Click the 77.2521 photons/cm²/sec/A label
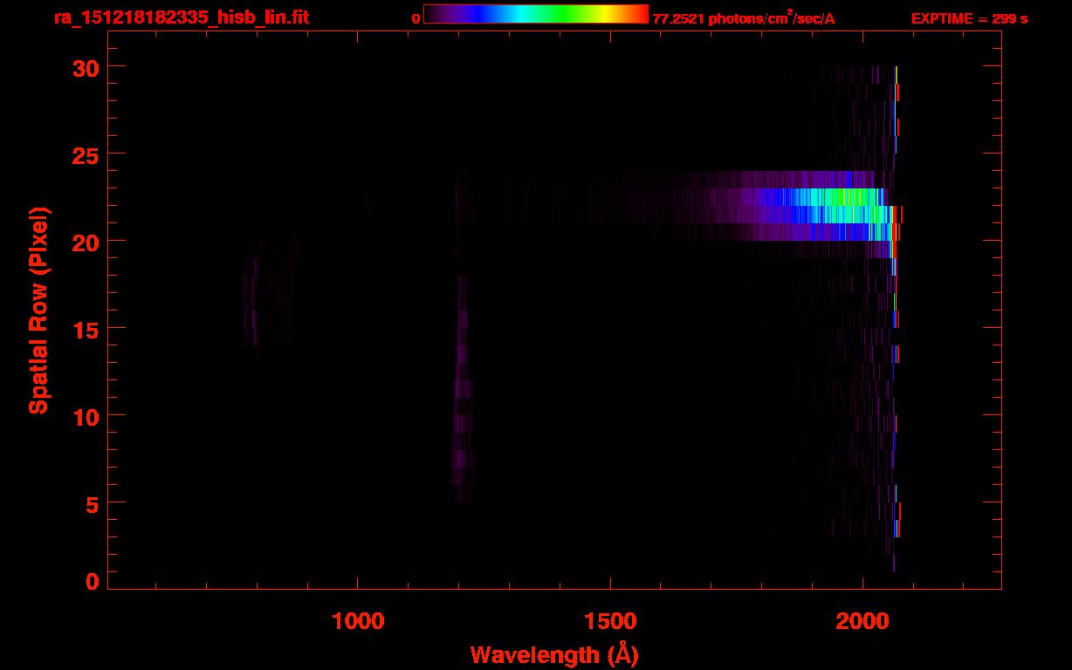This screenshot has height=670, width=1072. pyautogui.click(x=744, y=18)
